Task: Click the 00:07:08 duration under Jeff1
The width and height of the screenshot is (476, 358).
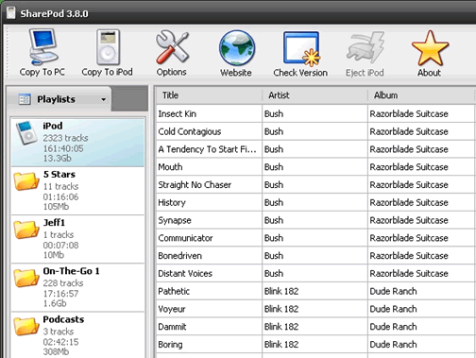Action: 60,246
